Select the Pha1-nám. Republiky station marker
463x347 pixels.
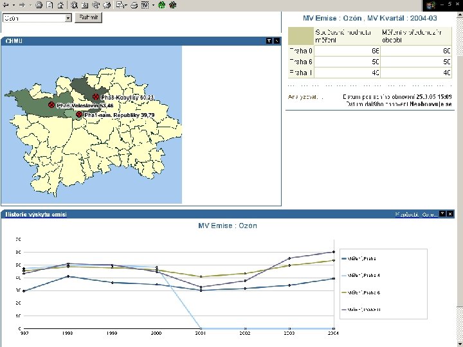(79, 114)
